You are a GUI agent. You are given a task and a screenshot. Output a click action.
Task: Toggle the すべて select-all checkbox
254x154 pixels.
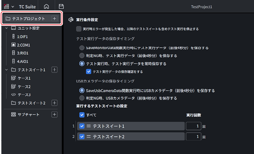82,115
